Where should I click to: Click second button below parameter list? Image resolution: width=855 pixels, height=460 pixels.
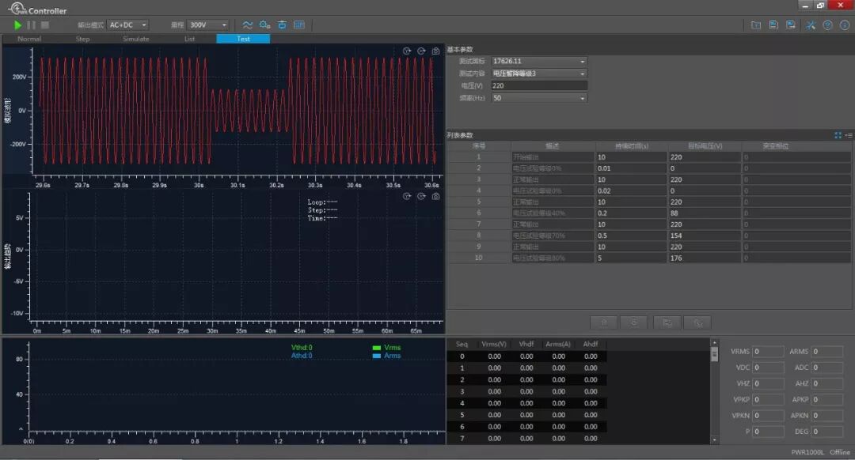point(633,322)
